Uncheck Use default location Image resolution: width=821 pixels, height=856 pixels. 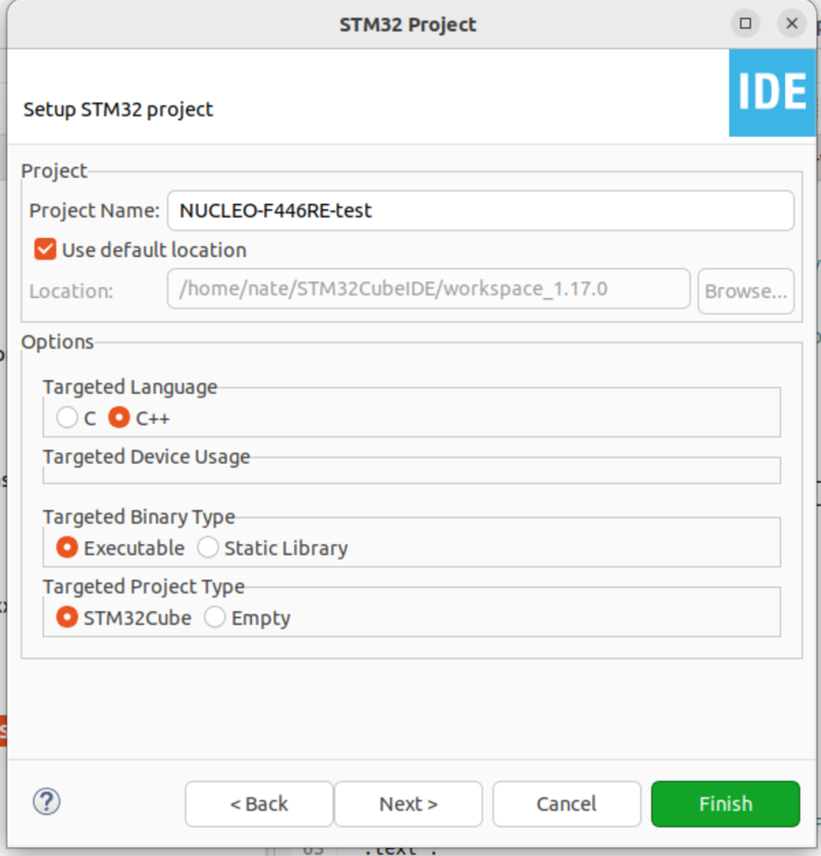[x=45, y=249]
